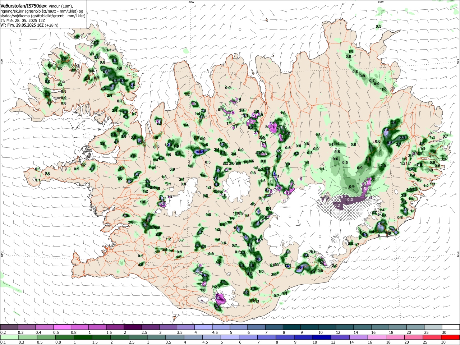Screen dimensions: 460x345
Task: Pick the light lavender 5 swatch in lower rain scale
Action: tap(229, 337)
